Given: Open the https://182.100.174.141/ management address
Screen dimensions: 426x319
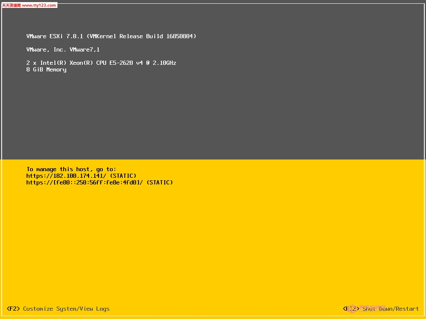Looking at the screenshot, I should click(66, 176).
